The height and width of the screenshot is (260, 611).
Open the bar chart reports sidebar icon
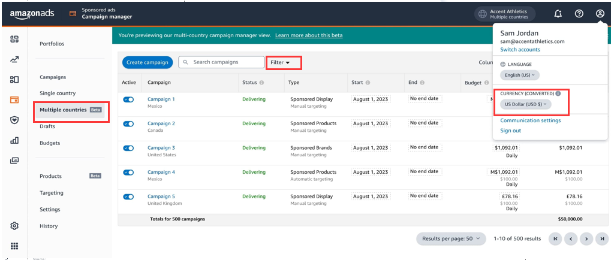(x=14, y=140)
